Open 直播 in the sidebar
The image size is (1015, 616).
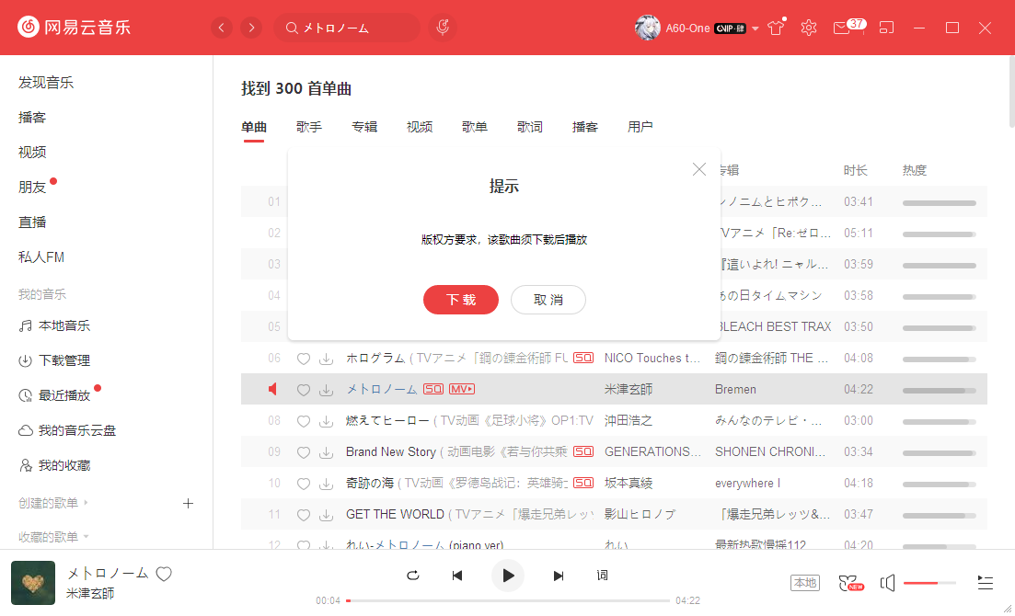coord(32,222)
